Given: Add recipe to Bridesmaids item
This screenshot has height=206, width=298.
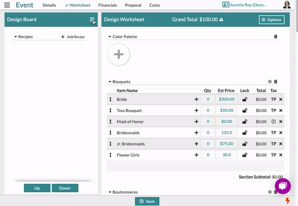Looking at the screenshot, I should [x=196, y=133].
